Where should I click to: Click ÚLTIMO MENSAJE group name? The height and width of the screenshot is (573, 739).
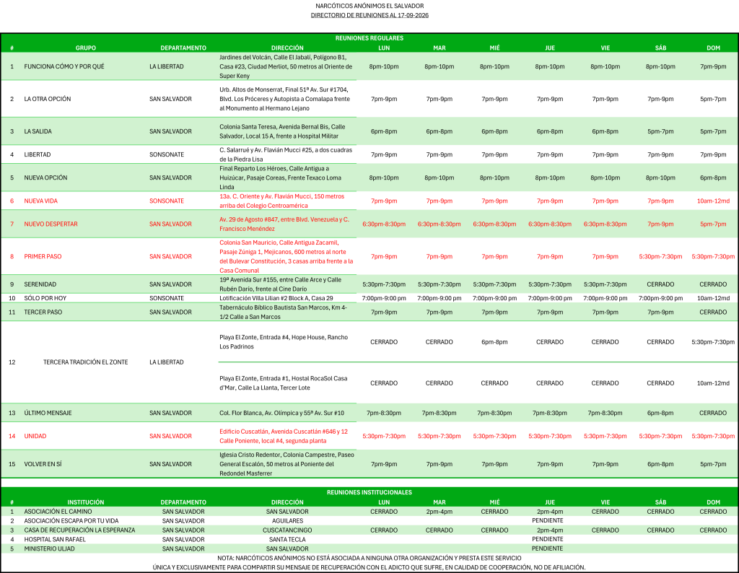pos(48,413)
